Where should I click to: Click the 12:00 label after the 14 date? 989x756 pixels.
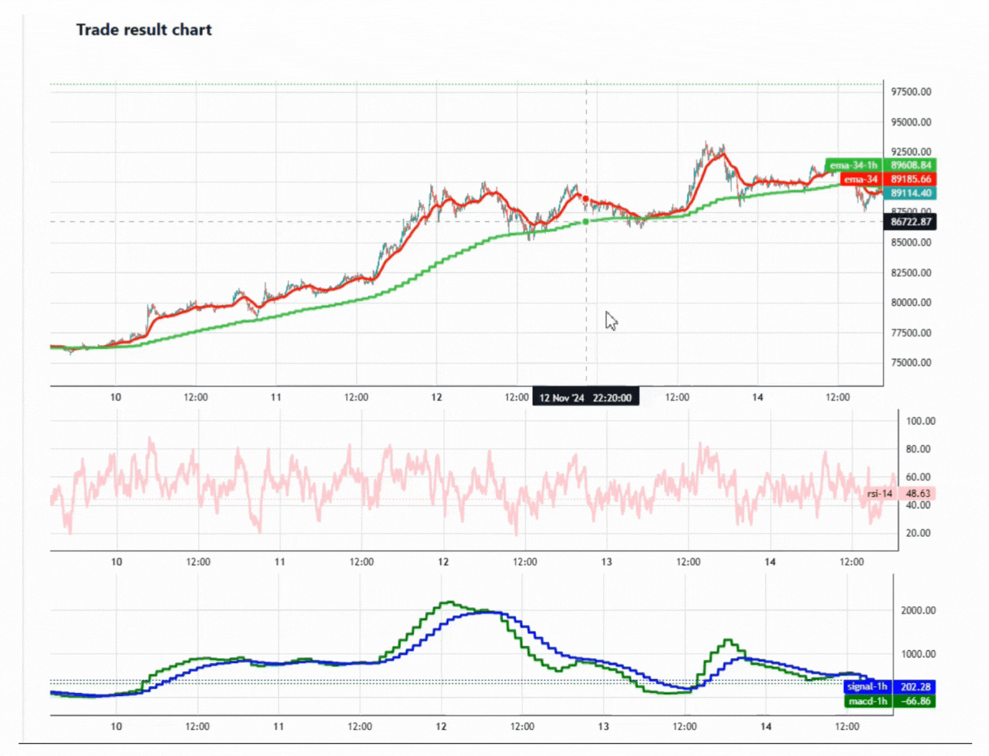840,397
